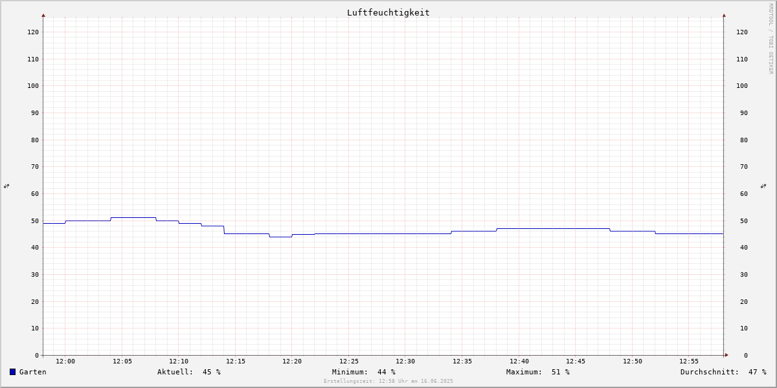Select the Garten legend label
Image resolution: width=777 pixels, height=388 pixels.
32,372
